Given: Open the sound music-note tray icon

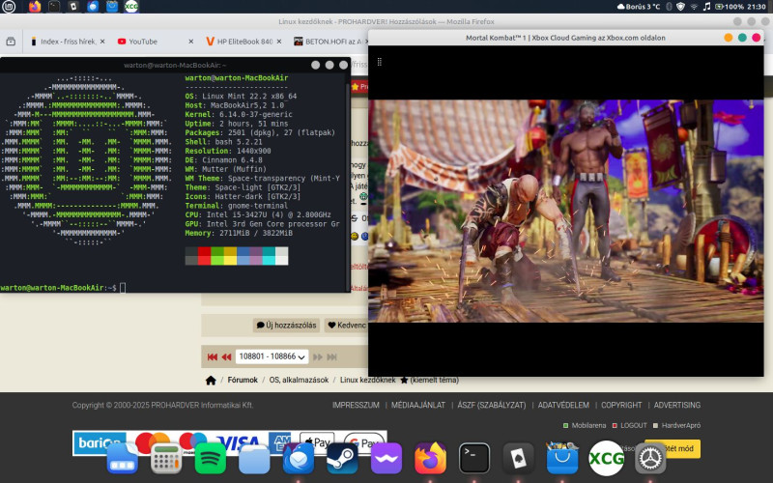Looking at the screenshot, I should 706,7.
